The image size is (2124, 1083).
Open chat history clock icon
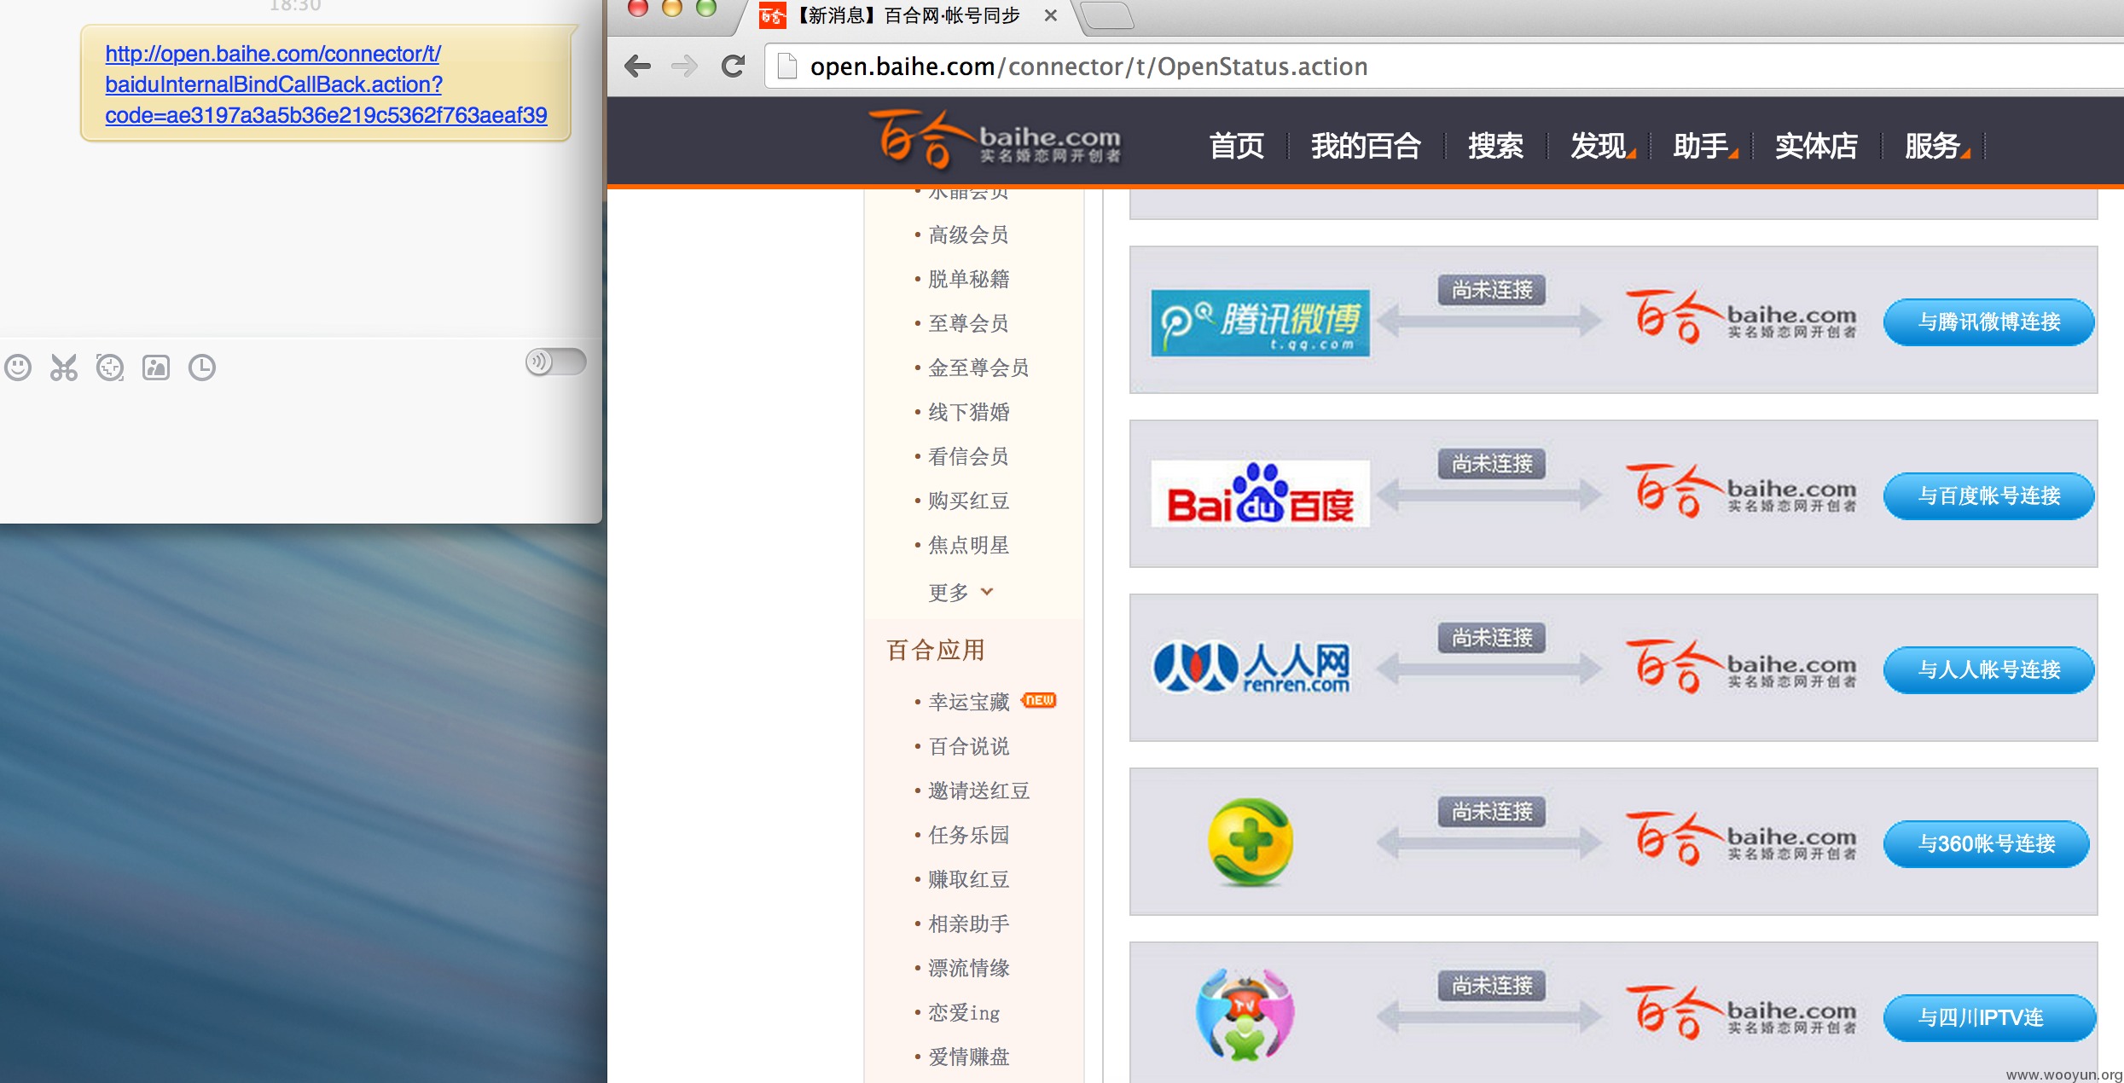202,368
